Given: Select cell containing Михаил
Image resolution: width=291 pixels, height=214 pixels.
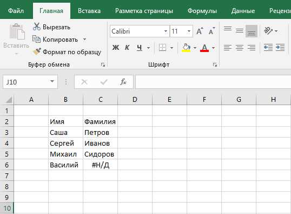Looking at the screenshot, I should 65,154.
